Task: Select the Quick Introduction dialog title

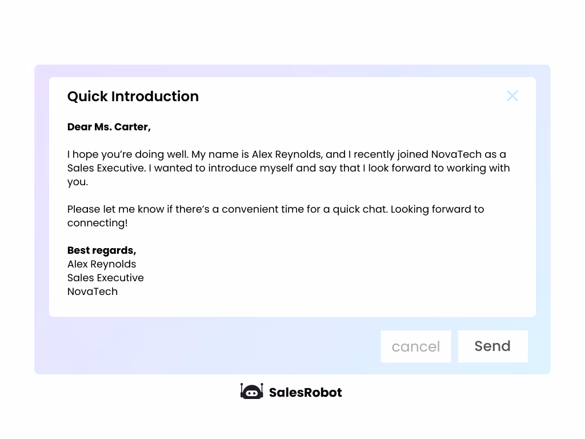Action: pos(133,97)
